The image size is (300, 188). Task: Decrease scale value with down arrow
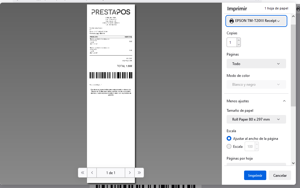pyautogui.click(x=257, y=149)
